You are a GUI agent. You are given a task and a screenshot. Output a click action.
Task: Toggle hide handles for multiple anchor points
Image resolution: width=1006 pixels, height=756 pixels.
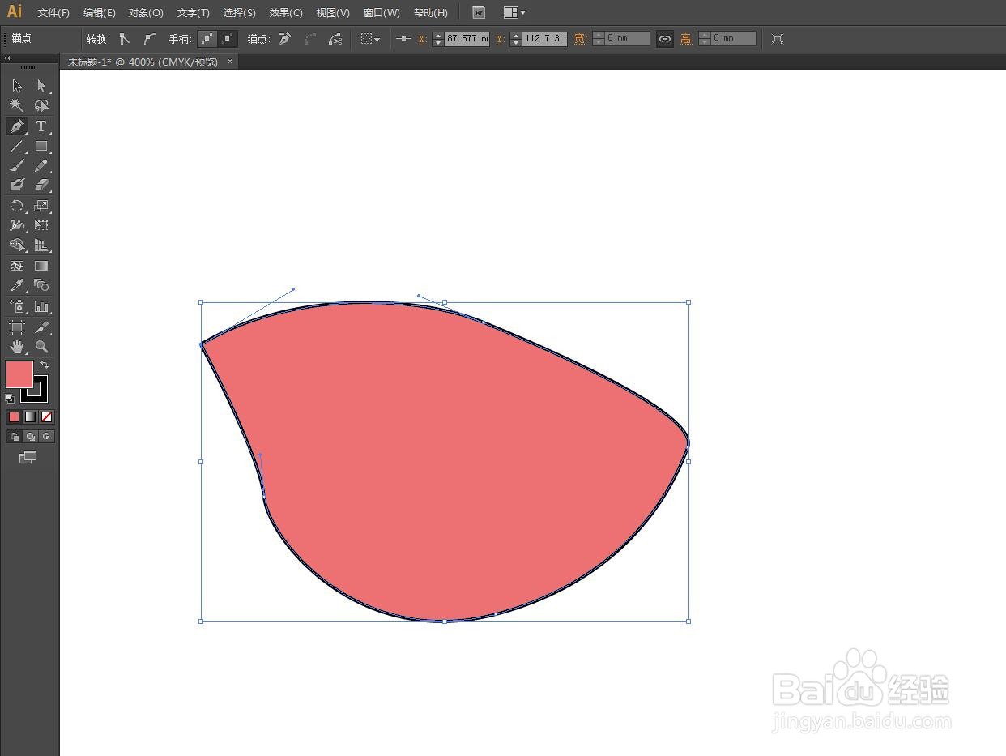(x=228, y=39)
